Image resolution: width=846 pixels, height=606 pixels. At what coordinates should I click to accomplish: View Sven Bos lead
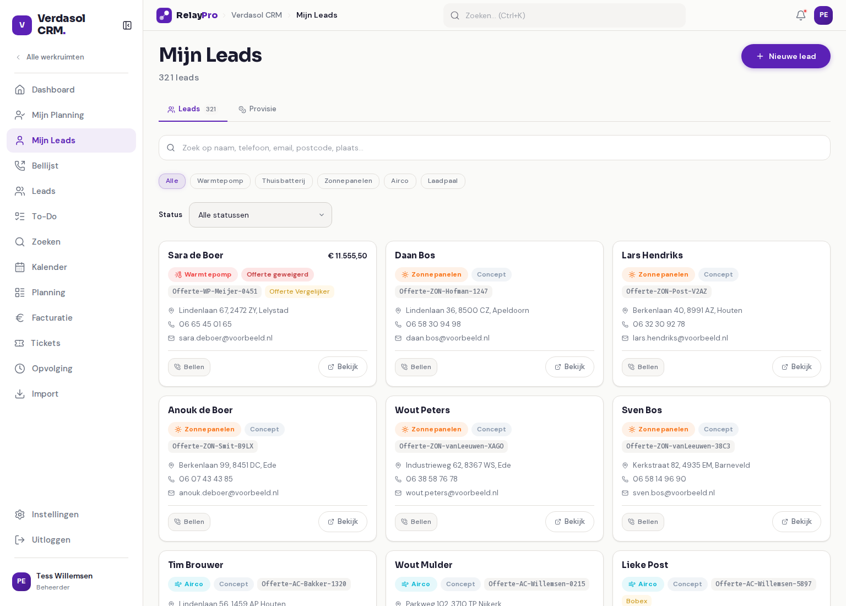796,522
